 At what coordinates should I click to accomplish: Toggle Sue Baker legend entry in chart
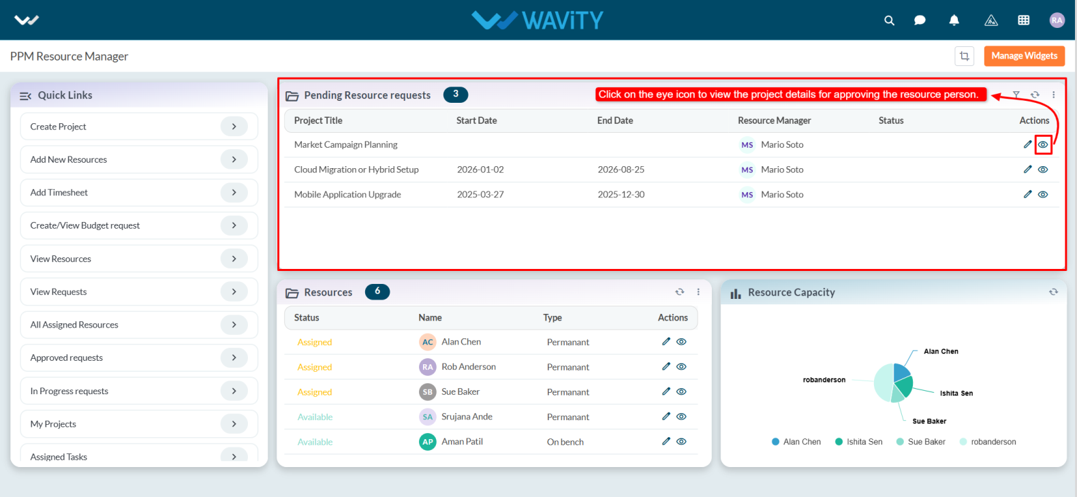click(921, 442)
